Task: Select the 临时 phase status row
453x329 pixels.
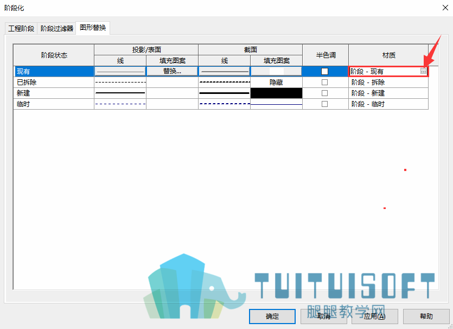Action: [54, 104]
